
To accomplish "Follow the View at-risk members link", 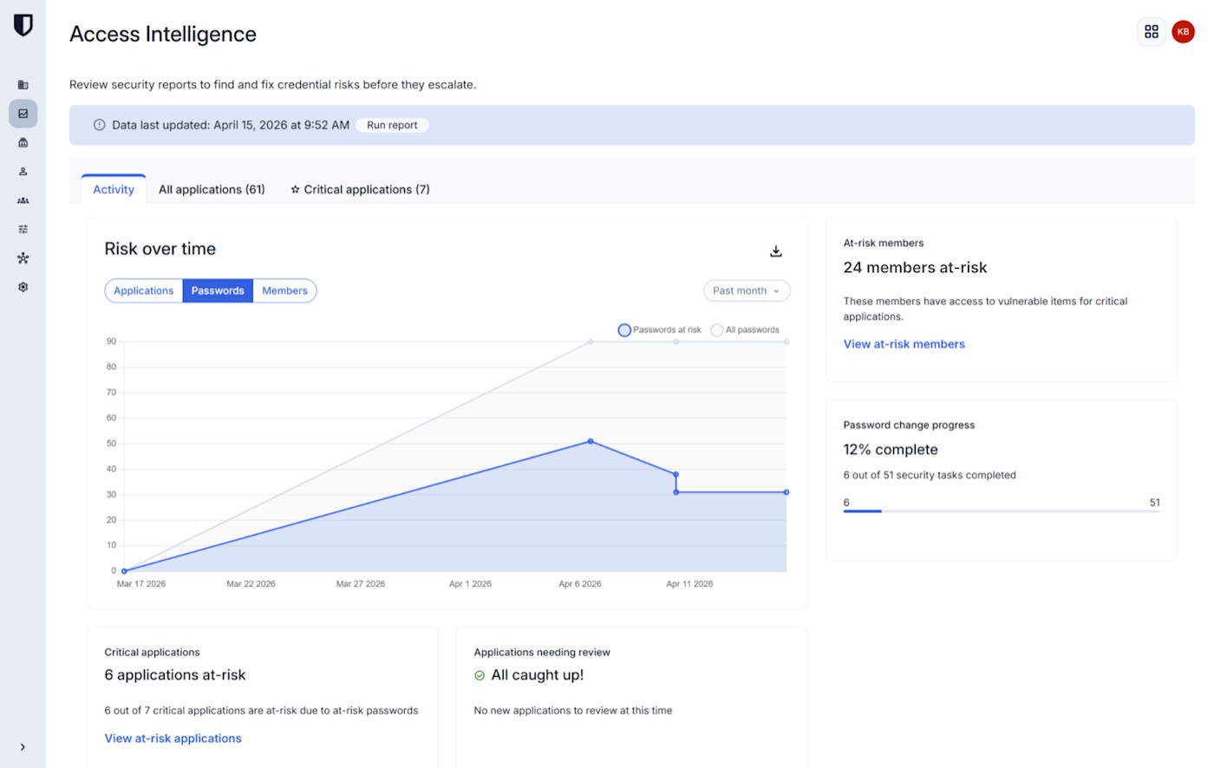I will (904, 344).
